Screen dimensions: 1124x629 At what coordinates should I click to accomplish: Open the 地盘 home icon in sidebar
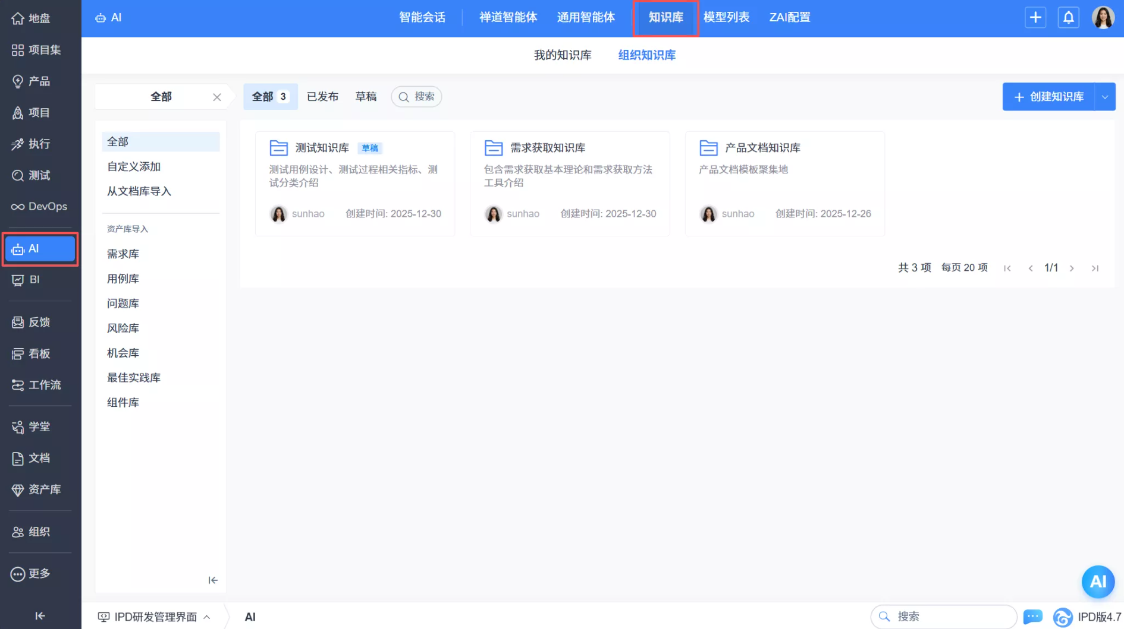(18, 18)
